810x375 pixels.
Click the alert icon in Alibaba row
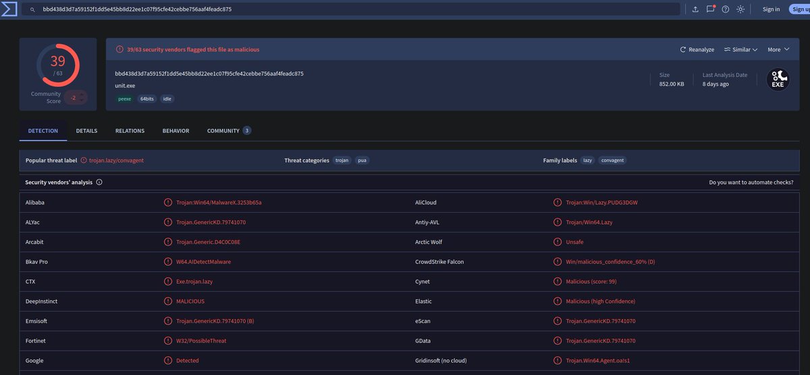point(168,202)
